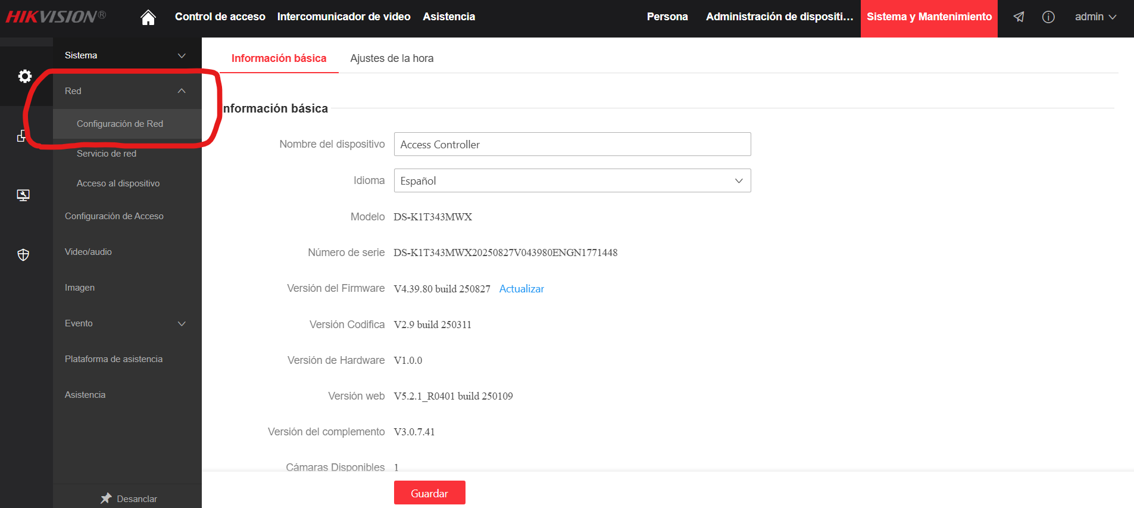Open Administración de dispositivos menu
Image resolution: width=1134 pixels, height=508 pixels.
[x=780, y=17]
